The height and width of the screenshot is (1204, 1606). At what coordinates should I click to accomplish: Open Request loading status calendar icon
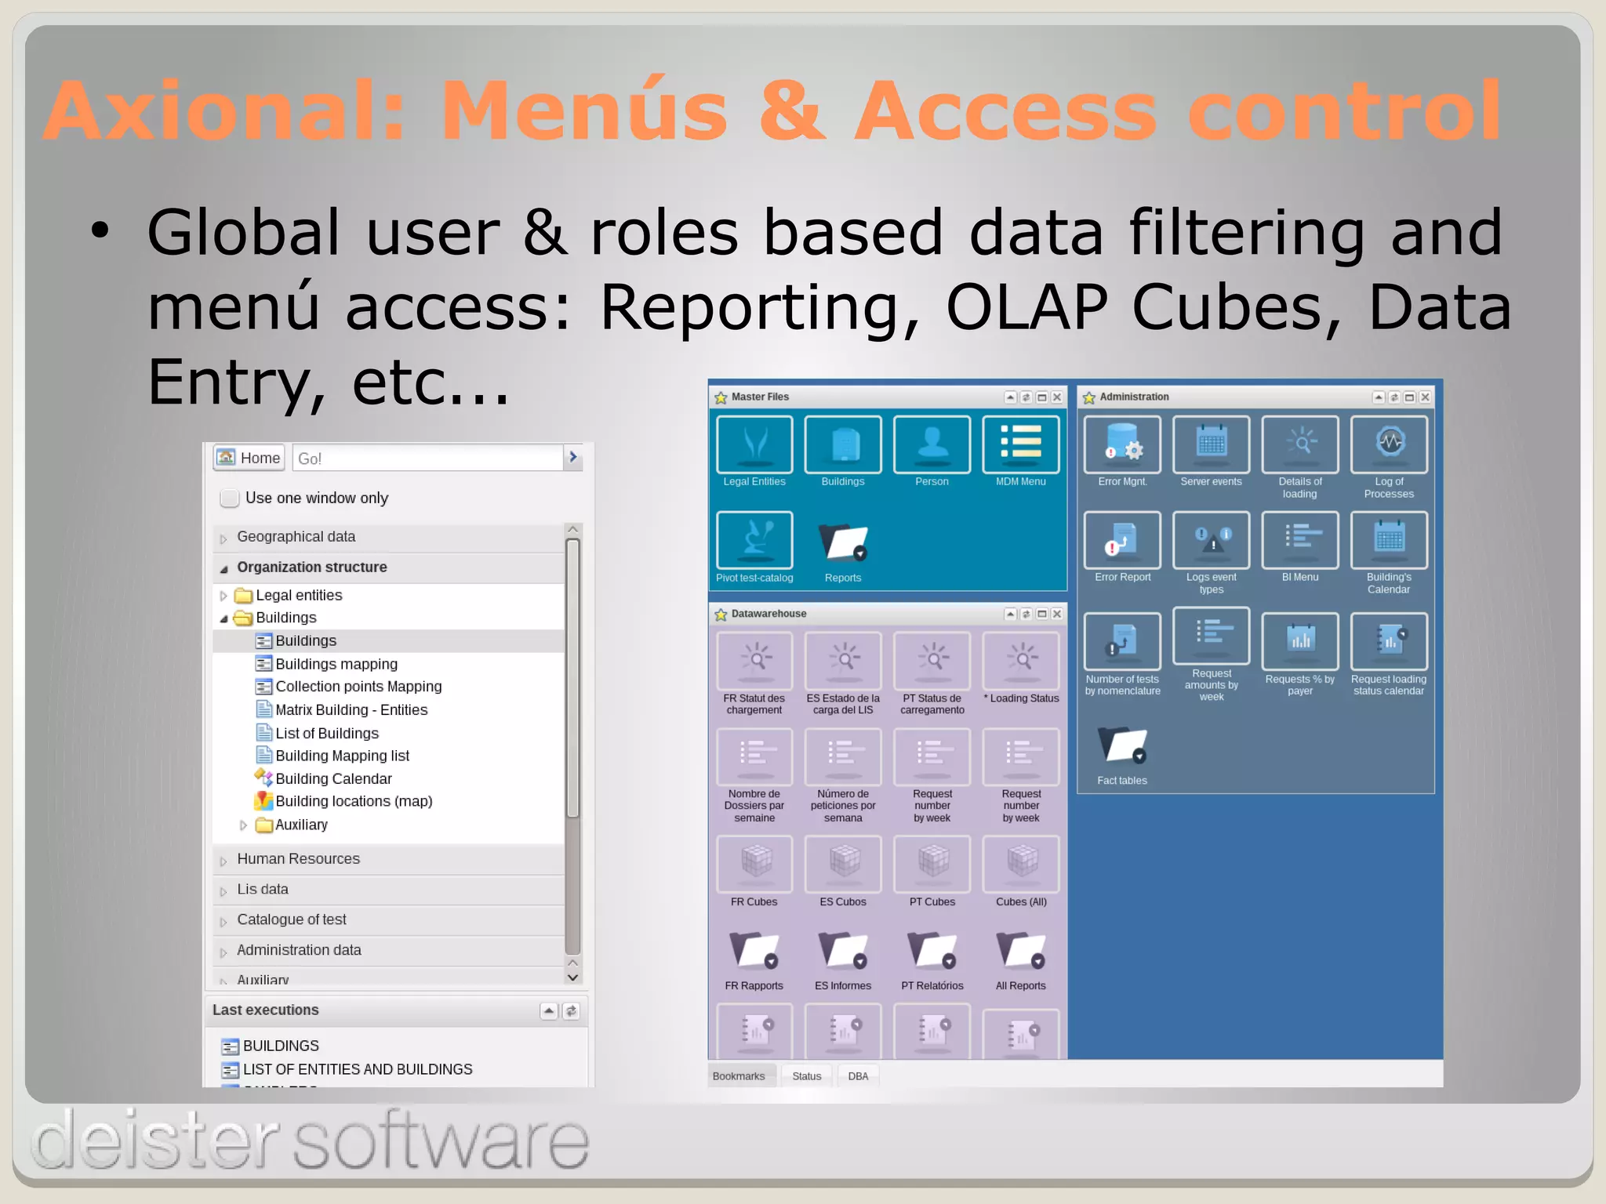point(1389,642)
